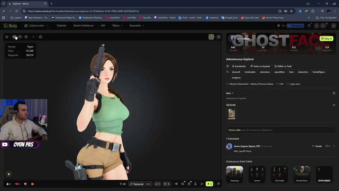Viewport: 339px width, 191px height.
Task: Click the rigging icon with crown
Action: click(x=189, y=184)
